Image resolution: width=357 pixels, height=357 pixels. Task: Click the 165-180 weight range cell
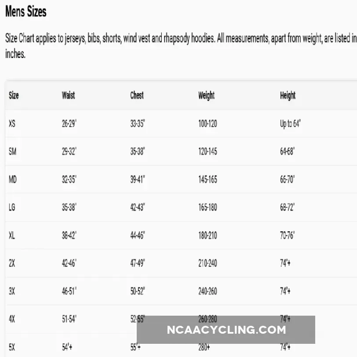(x=208, y=207)
